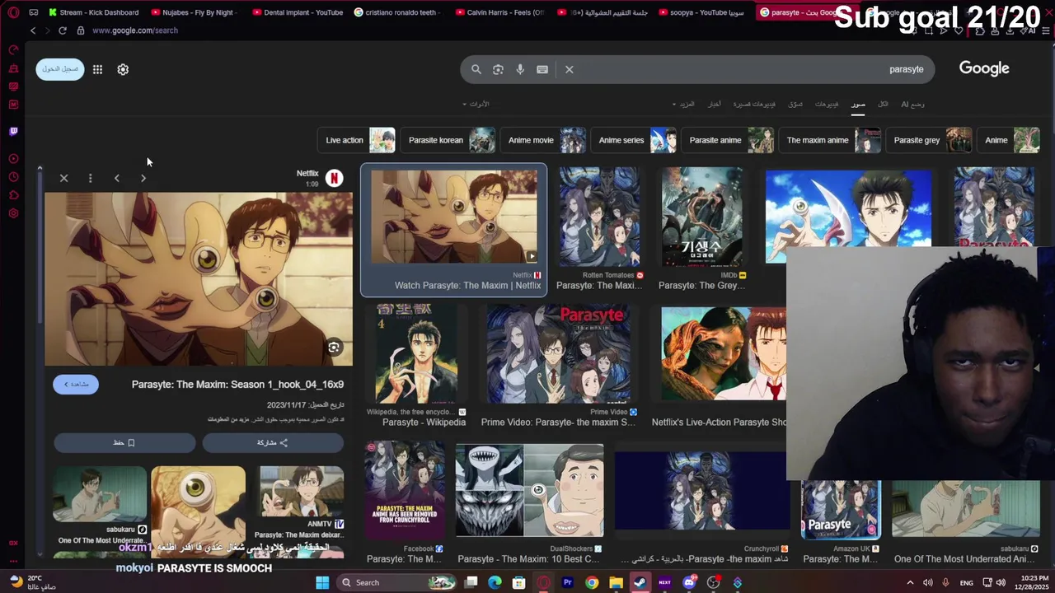The height and width of the screenshot is (593, 1055).
Task: Open Discord from taskbar
Action: pyautogui.click(x=689, y=582)
